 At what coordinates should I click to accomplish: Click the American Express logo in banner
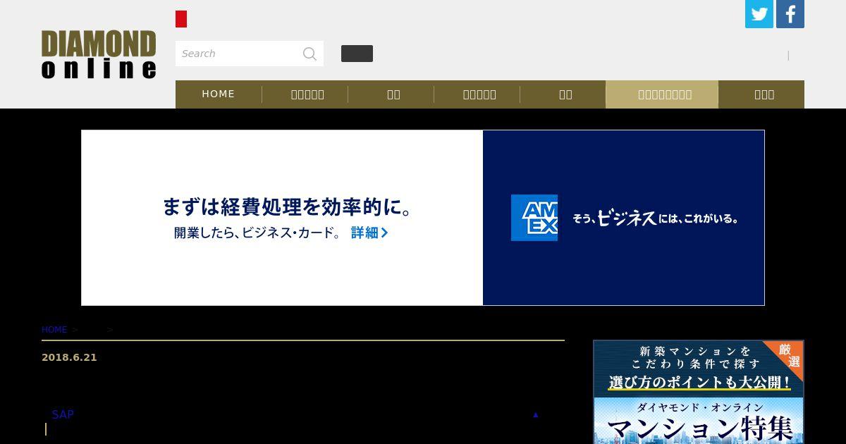(x=534, y=218)
